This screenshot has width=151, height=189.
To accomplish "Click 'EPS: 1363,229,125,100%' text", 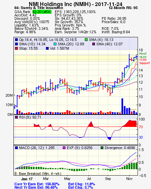I will [75, 12].
